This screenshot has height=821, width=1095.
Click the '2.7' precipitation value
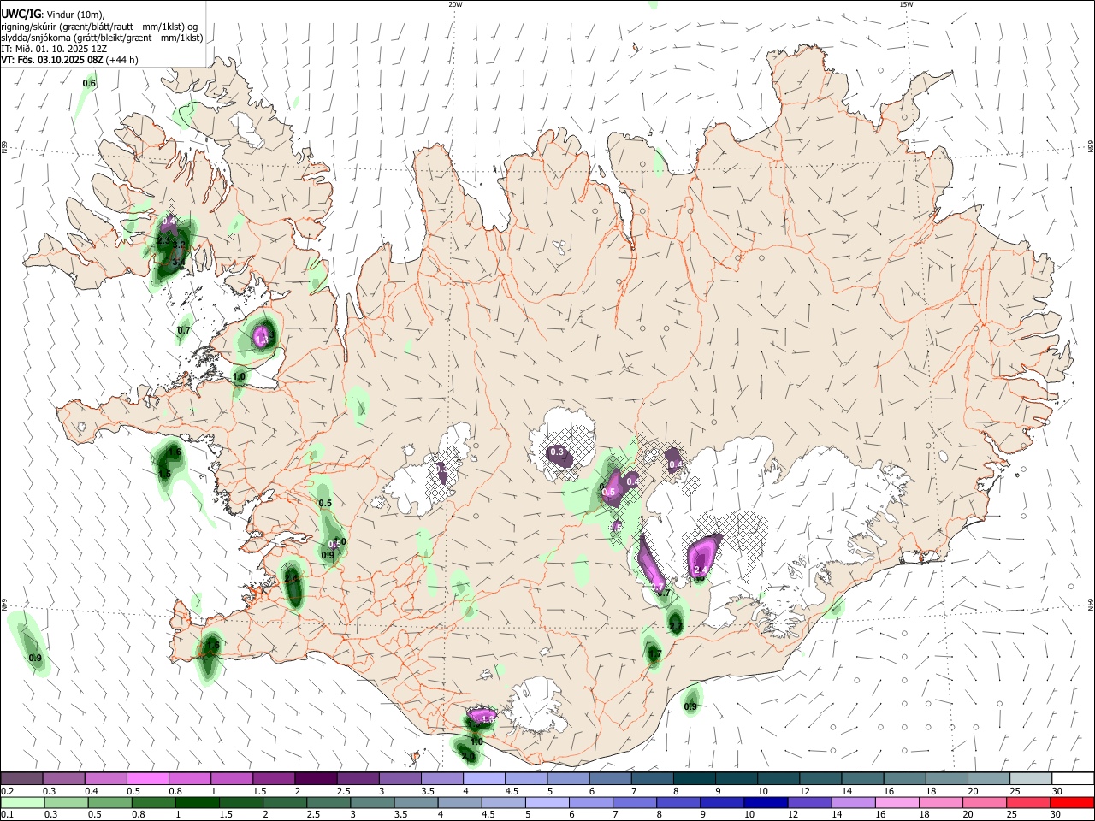point(676,627)
